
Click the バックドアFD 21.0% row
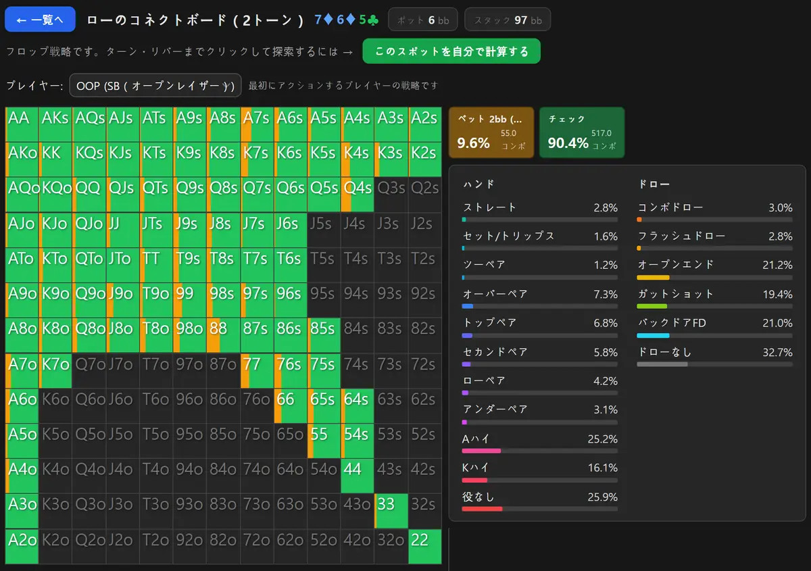tap(715, 328)
